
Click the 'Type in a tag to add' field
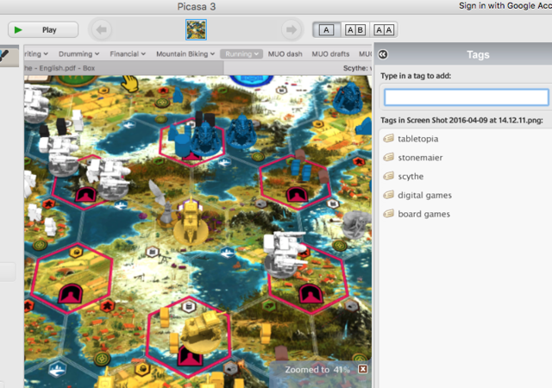[466, 97]
